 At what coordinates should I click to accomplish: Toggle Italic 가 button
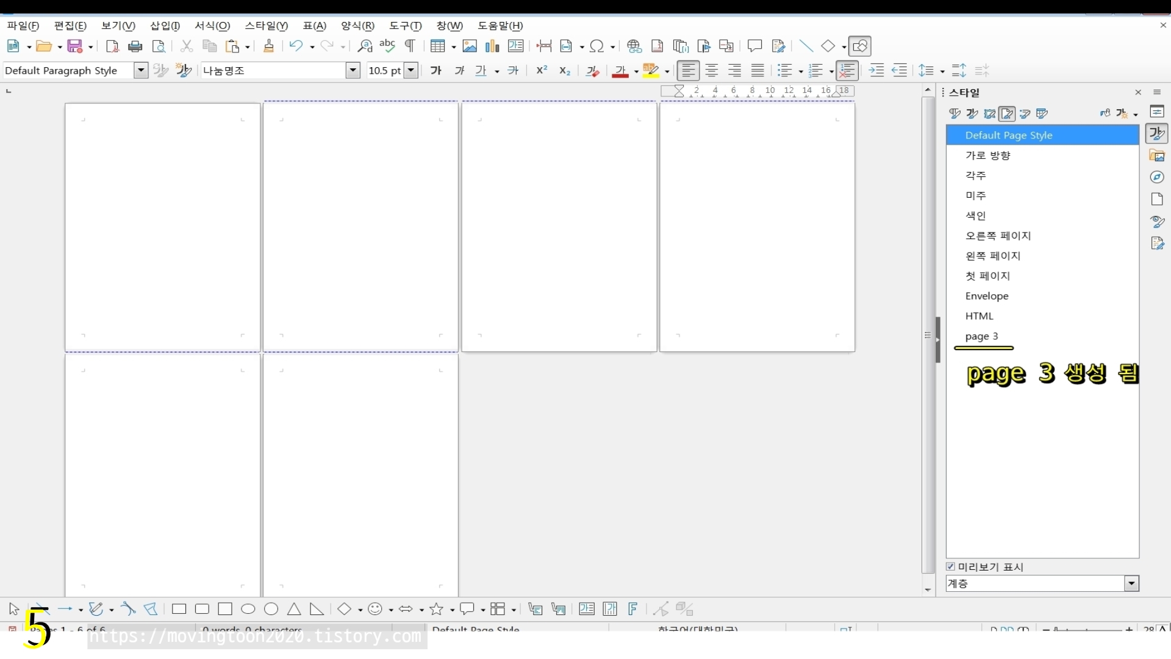pos(459,71)
